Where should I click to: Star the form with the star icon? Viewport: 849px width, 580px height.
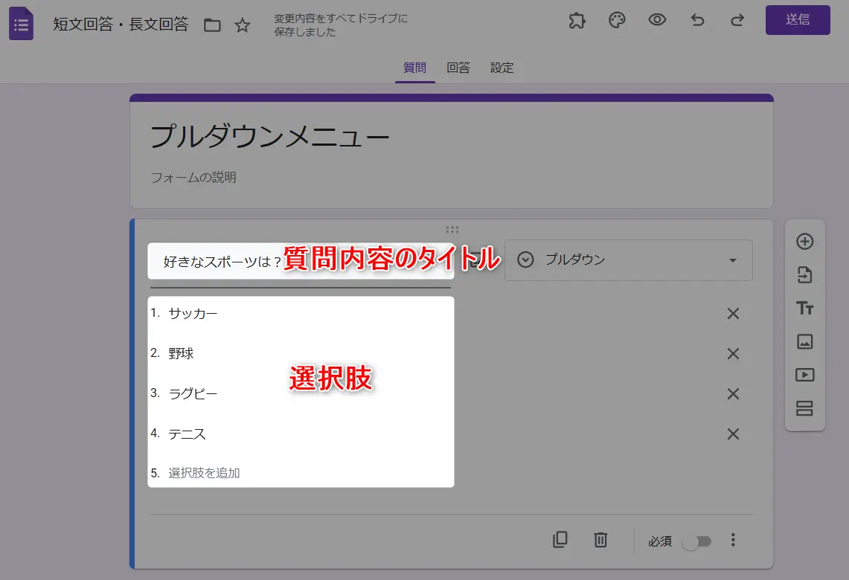click(x=243, y=25)
